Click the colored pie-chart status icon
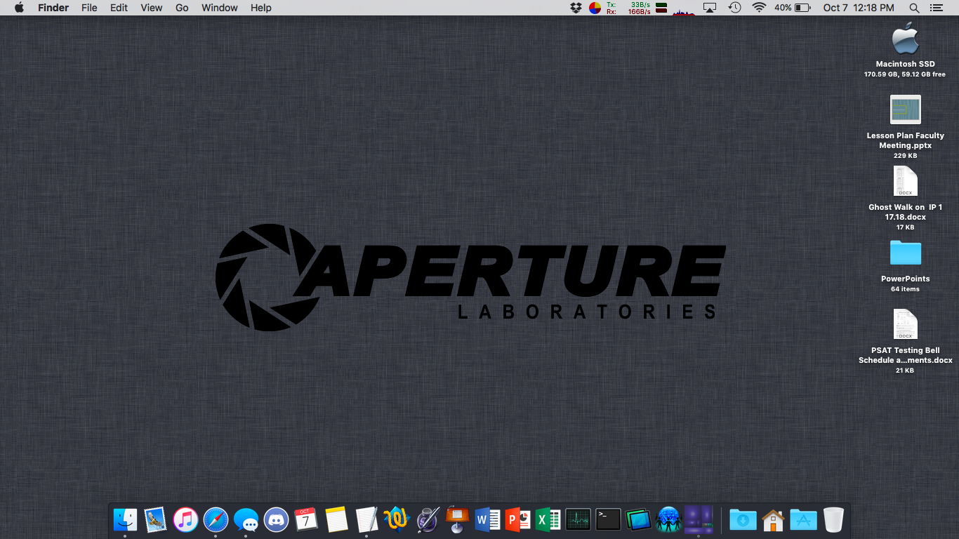The image size is (959, 539). pyautogui.click(x=595, y=8)
